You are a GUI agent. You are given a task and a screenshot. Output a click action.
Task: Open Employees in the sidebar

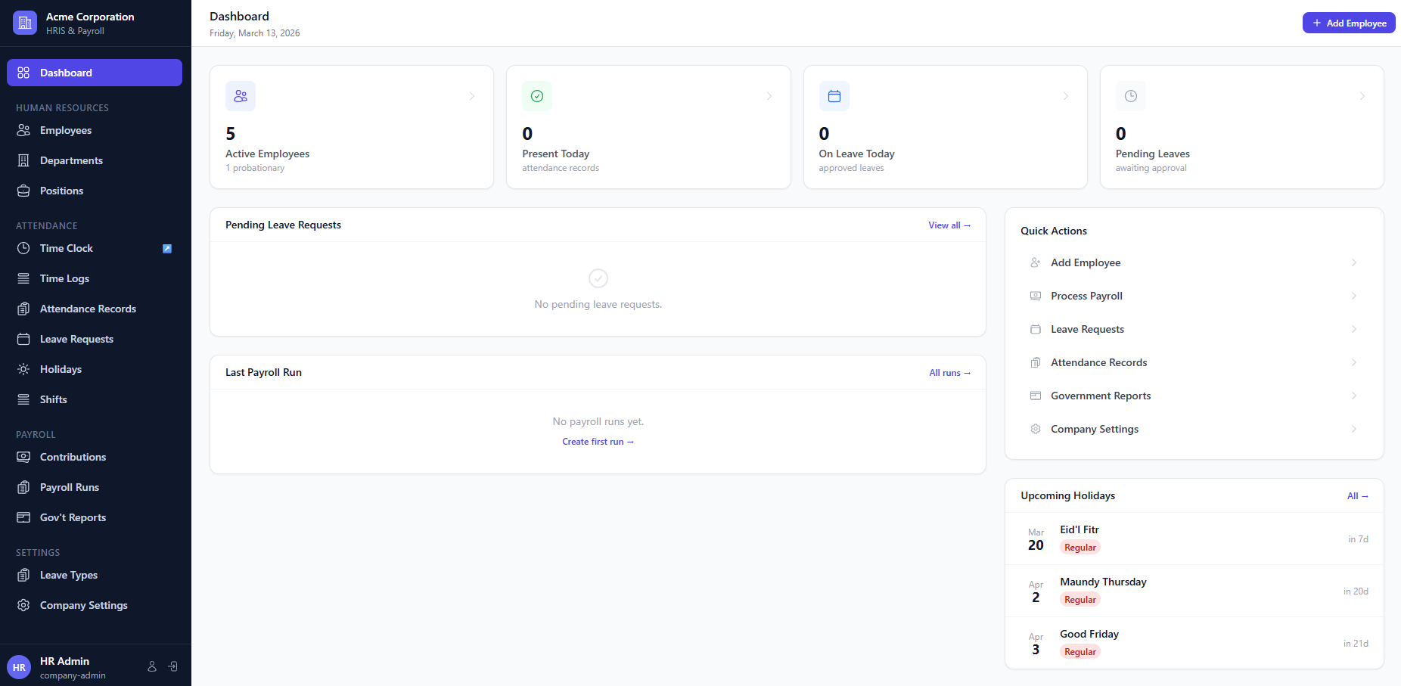pyautogui.click(x=66, y=130)
